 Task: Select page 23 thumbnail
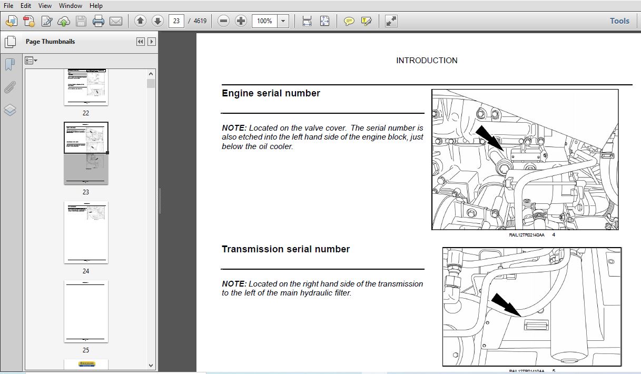(86, 153)
